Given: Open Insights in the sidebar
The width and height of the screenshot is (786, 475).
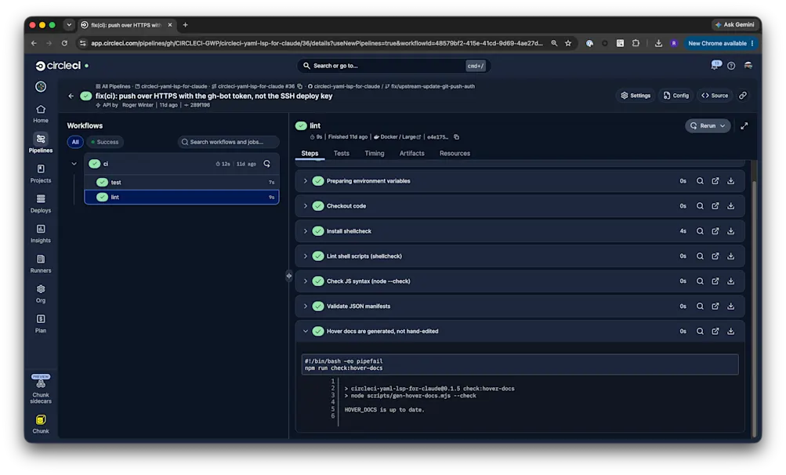Looking at the screenshot, I should pyautogui.click(x=41, y=234).
